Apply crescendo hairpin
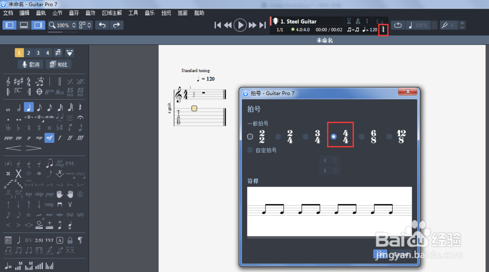The width and height of the screenshot is (489, 272). (x=13, y=148)
